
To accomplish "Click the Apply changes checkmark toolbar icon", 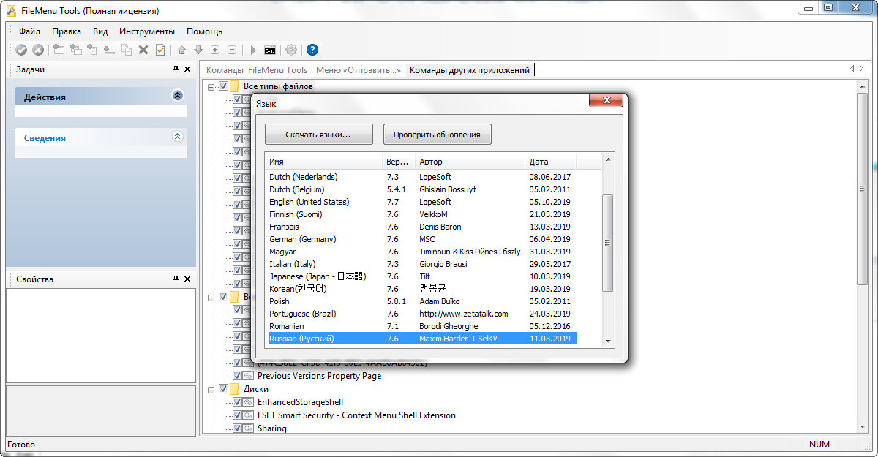I will (x=21, y=50).
